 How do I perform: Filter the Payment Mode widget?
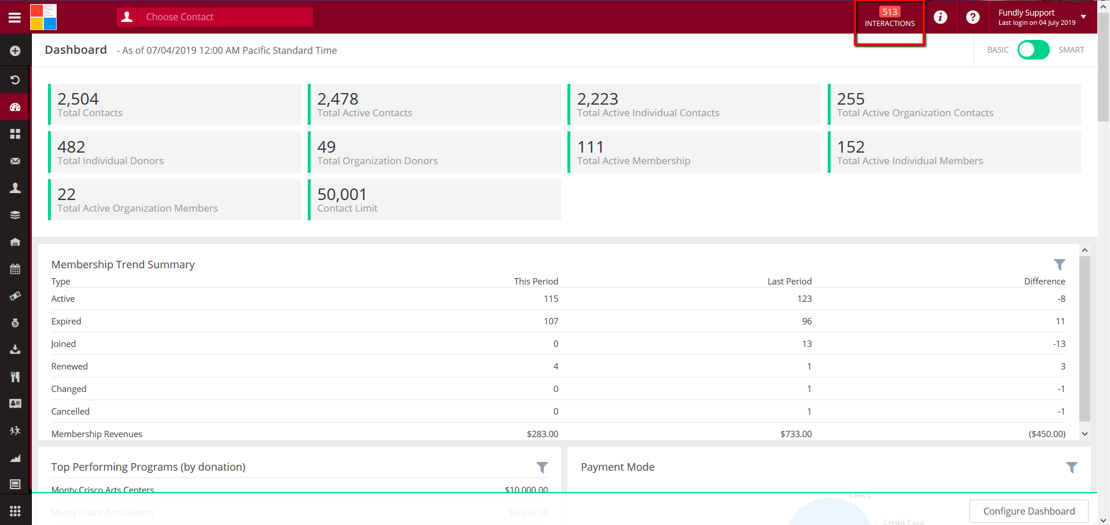pyautogui.click(x=1072, y=467)
